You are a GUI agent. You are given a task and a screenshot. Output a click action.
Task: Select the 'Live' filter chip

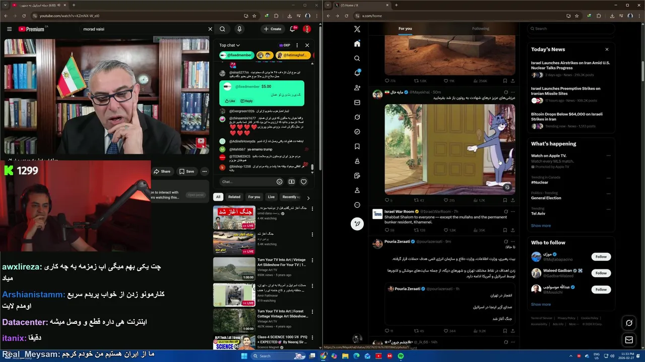(x=271, y=197)
